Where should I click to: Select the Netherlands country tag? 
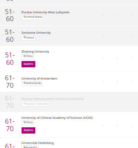[x=32, y=84]
